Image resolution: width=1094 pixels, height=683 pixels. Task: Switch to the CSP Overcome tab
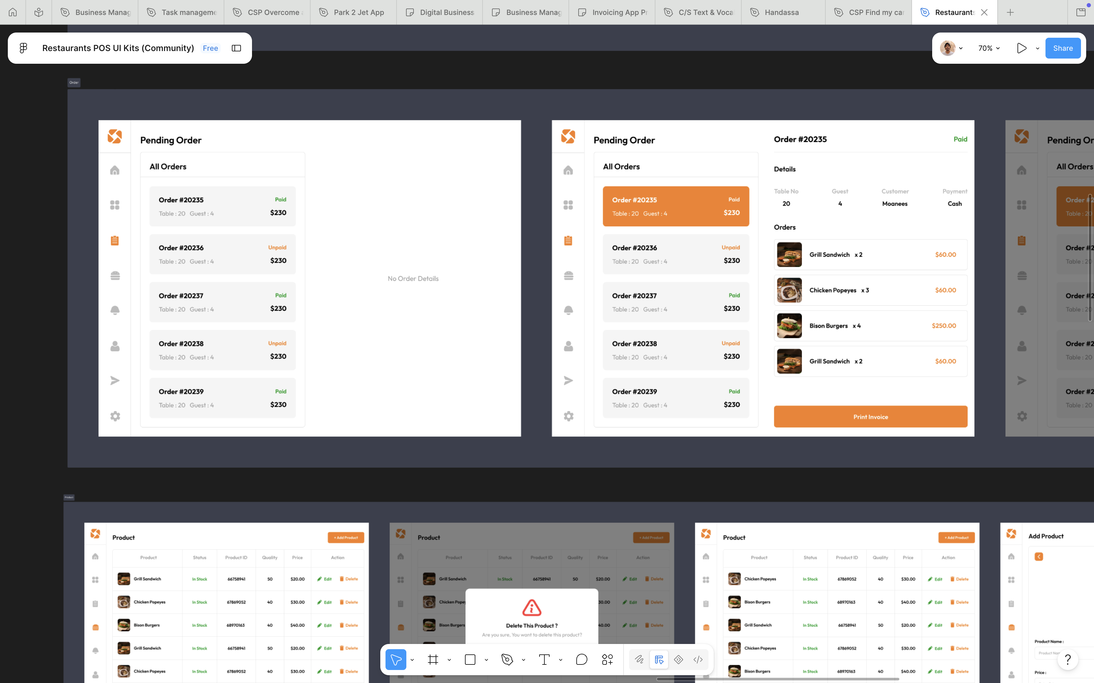click(268, 12)
